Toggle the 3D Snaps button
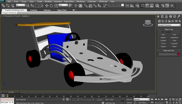Image resolution: width=182 pixels, height=104 pixels. [86, 5]
